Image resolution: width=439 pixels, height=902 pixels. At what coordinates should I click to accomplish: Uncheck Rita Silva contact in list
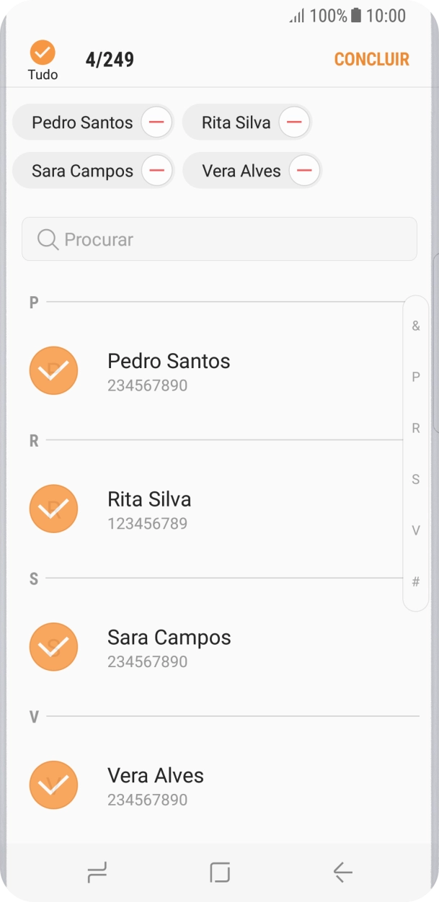coord(53,509)
